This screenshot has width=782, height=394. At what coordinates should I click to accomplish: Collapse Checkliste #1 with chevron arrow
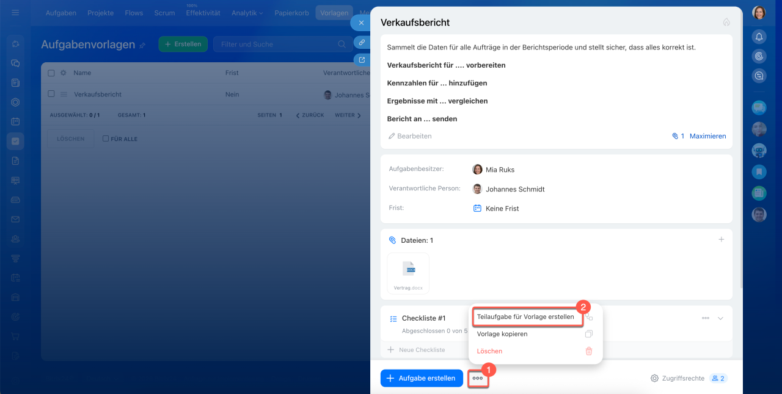tap(720, 318)
